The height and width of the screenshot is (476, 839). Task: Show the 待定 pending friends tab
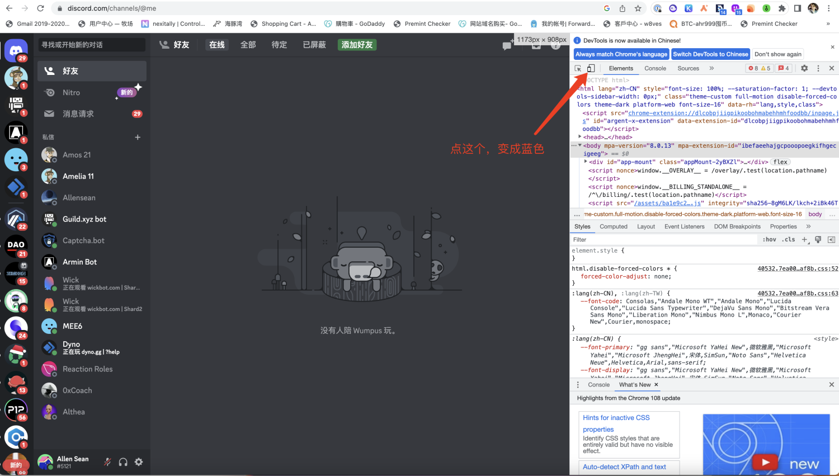click(x=279, y=45)
